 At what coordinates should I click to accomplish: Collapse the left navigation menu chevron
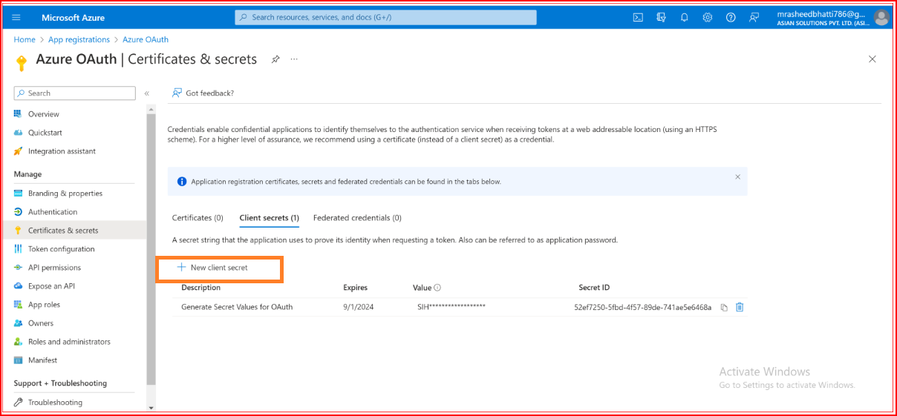tap(147, 93)
